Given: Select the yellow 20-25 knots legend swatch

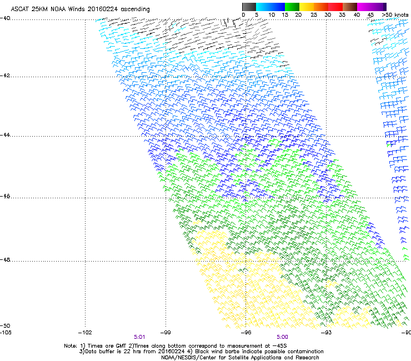Looking at the screenshot, I should pos(307,7).
